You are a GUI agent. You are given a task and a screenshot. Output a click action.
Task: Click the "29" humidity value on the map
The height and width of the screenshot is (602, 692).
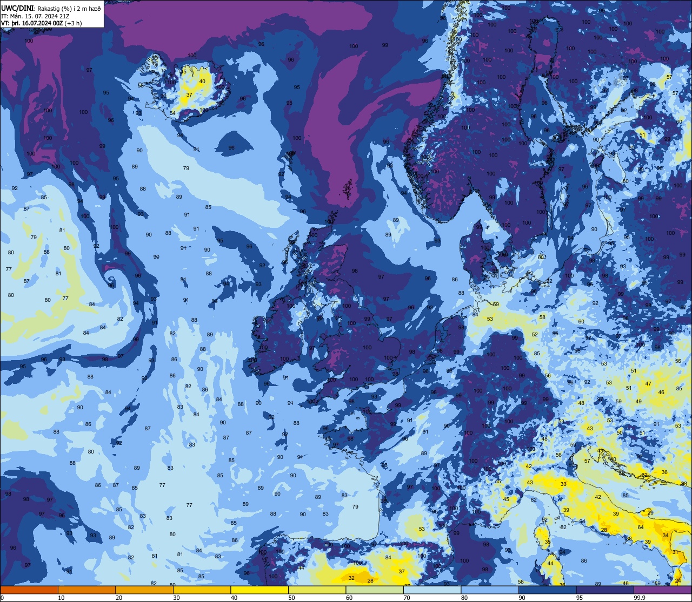click(x=650, y=512)
